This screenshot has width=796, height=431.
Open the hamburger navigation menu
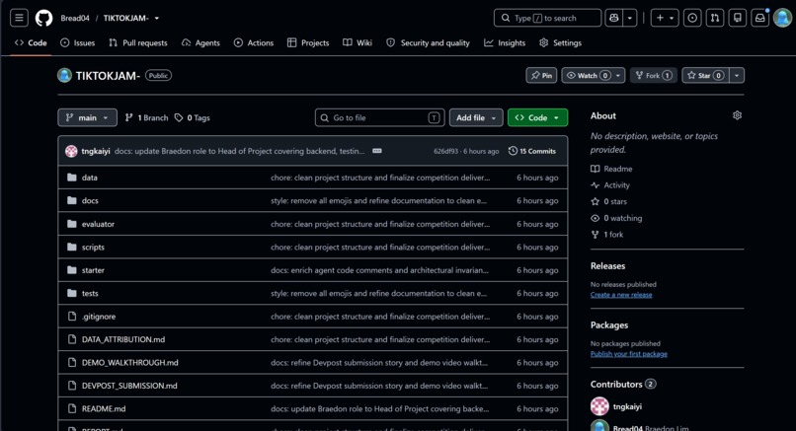(x=19, y=18)
